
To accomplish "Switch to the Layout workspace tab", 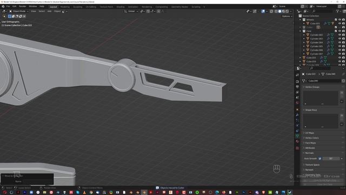I will click(x=53, y=7).
